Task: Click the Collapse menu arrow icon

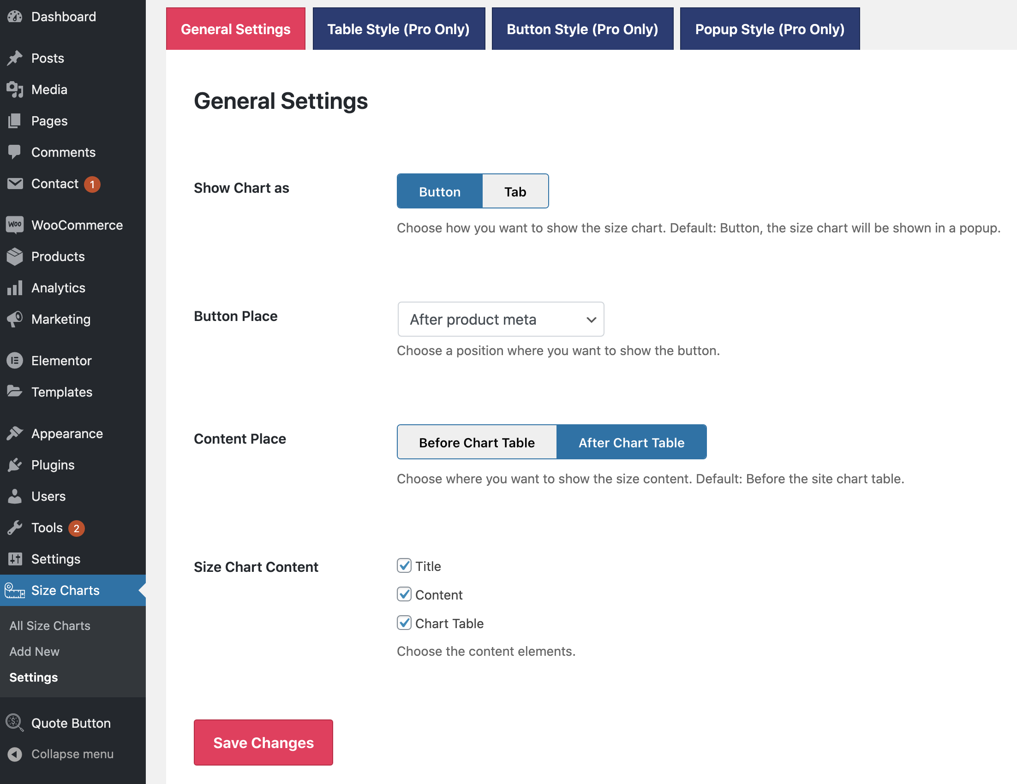Action: tap(15, 754)
